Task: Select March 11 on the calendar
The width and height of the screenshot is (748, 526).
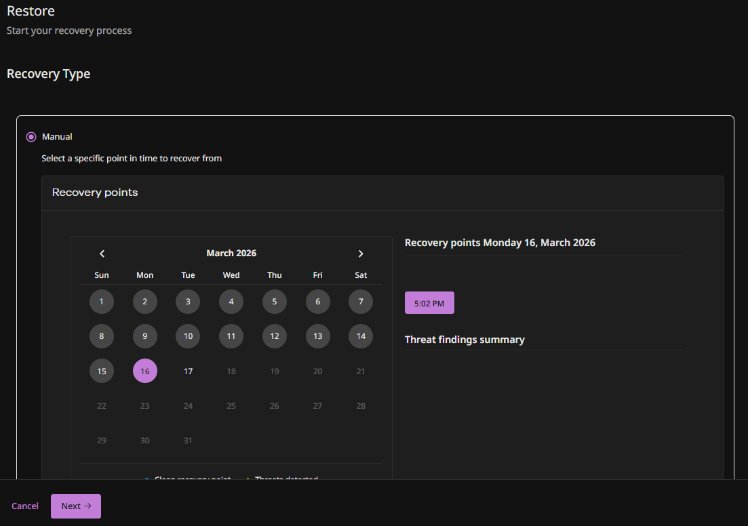Action: [231, 336]
